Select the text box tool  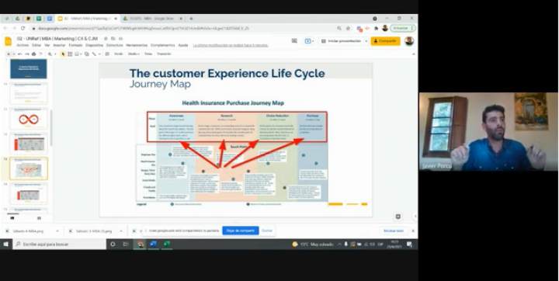pyautogui.click(x=70, y=54)
